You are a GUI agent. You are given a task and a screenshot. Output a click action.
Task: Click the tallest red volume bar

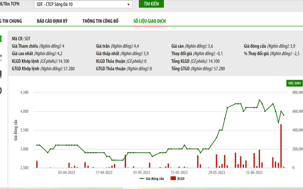pyautogui.click(x=281, y=146)
